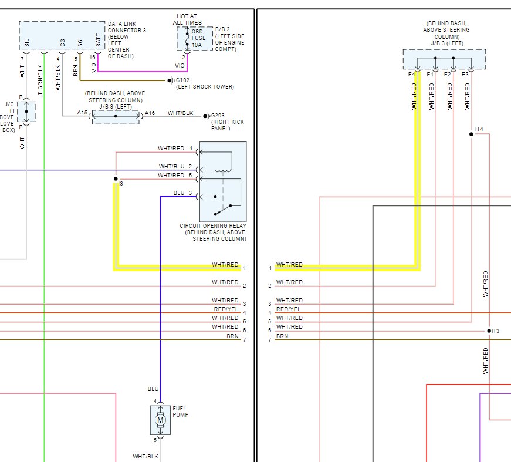Click 'WHT/BLK' label below fuel pump
This screenshot has width=511, height=462.
point(145,457)
